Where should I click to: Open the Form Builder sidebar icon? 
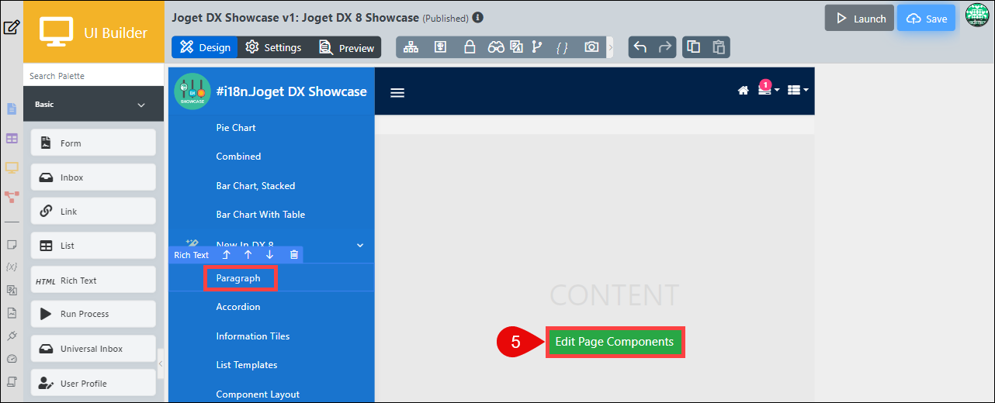click(12, 108)
